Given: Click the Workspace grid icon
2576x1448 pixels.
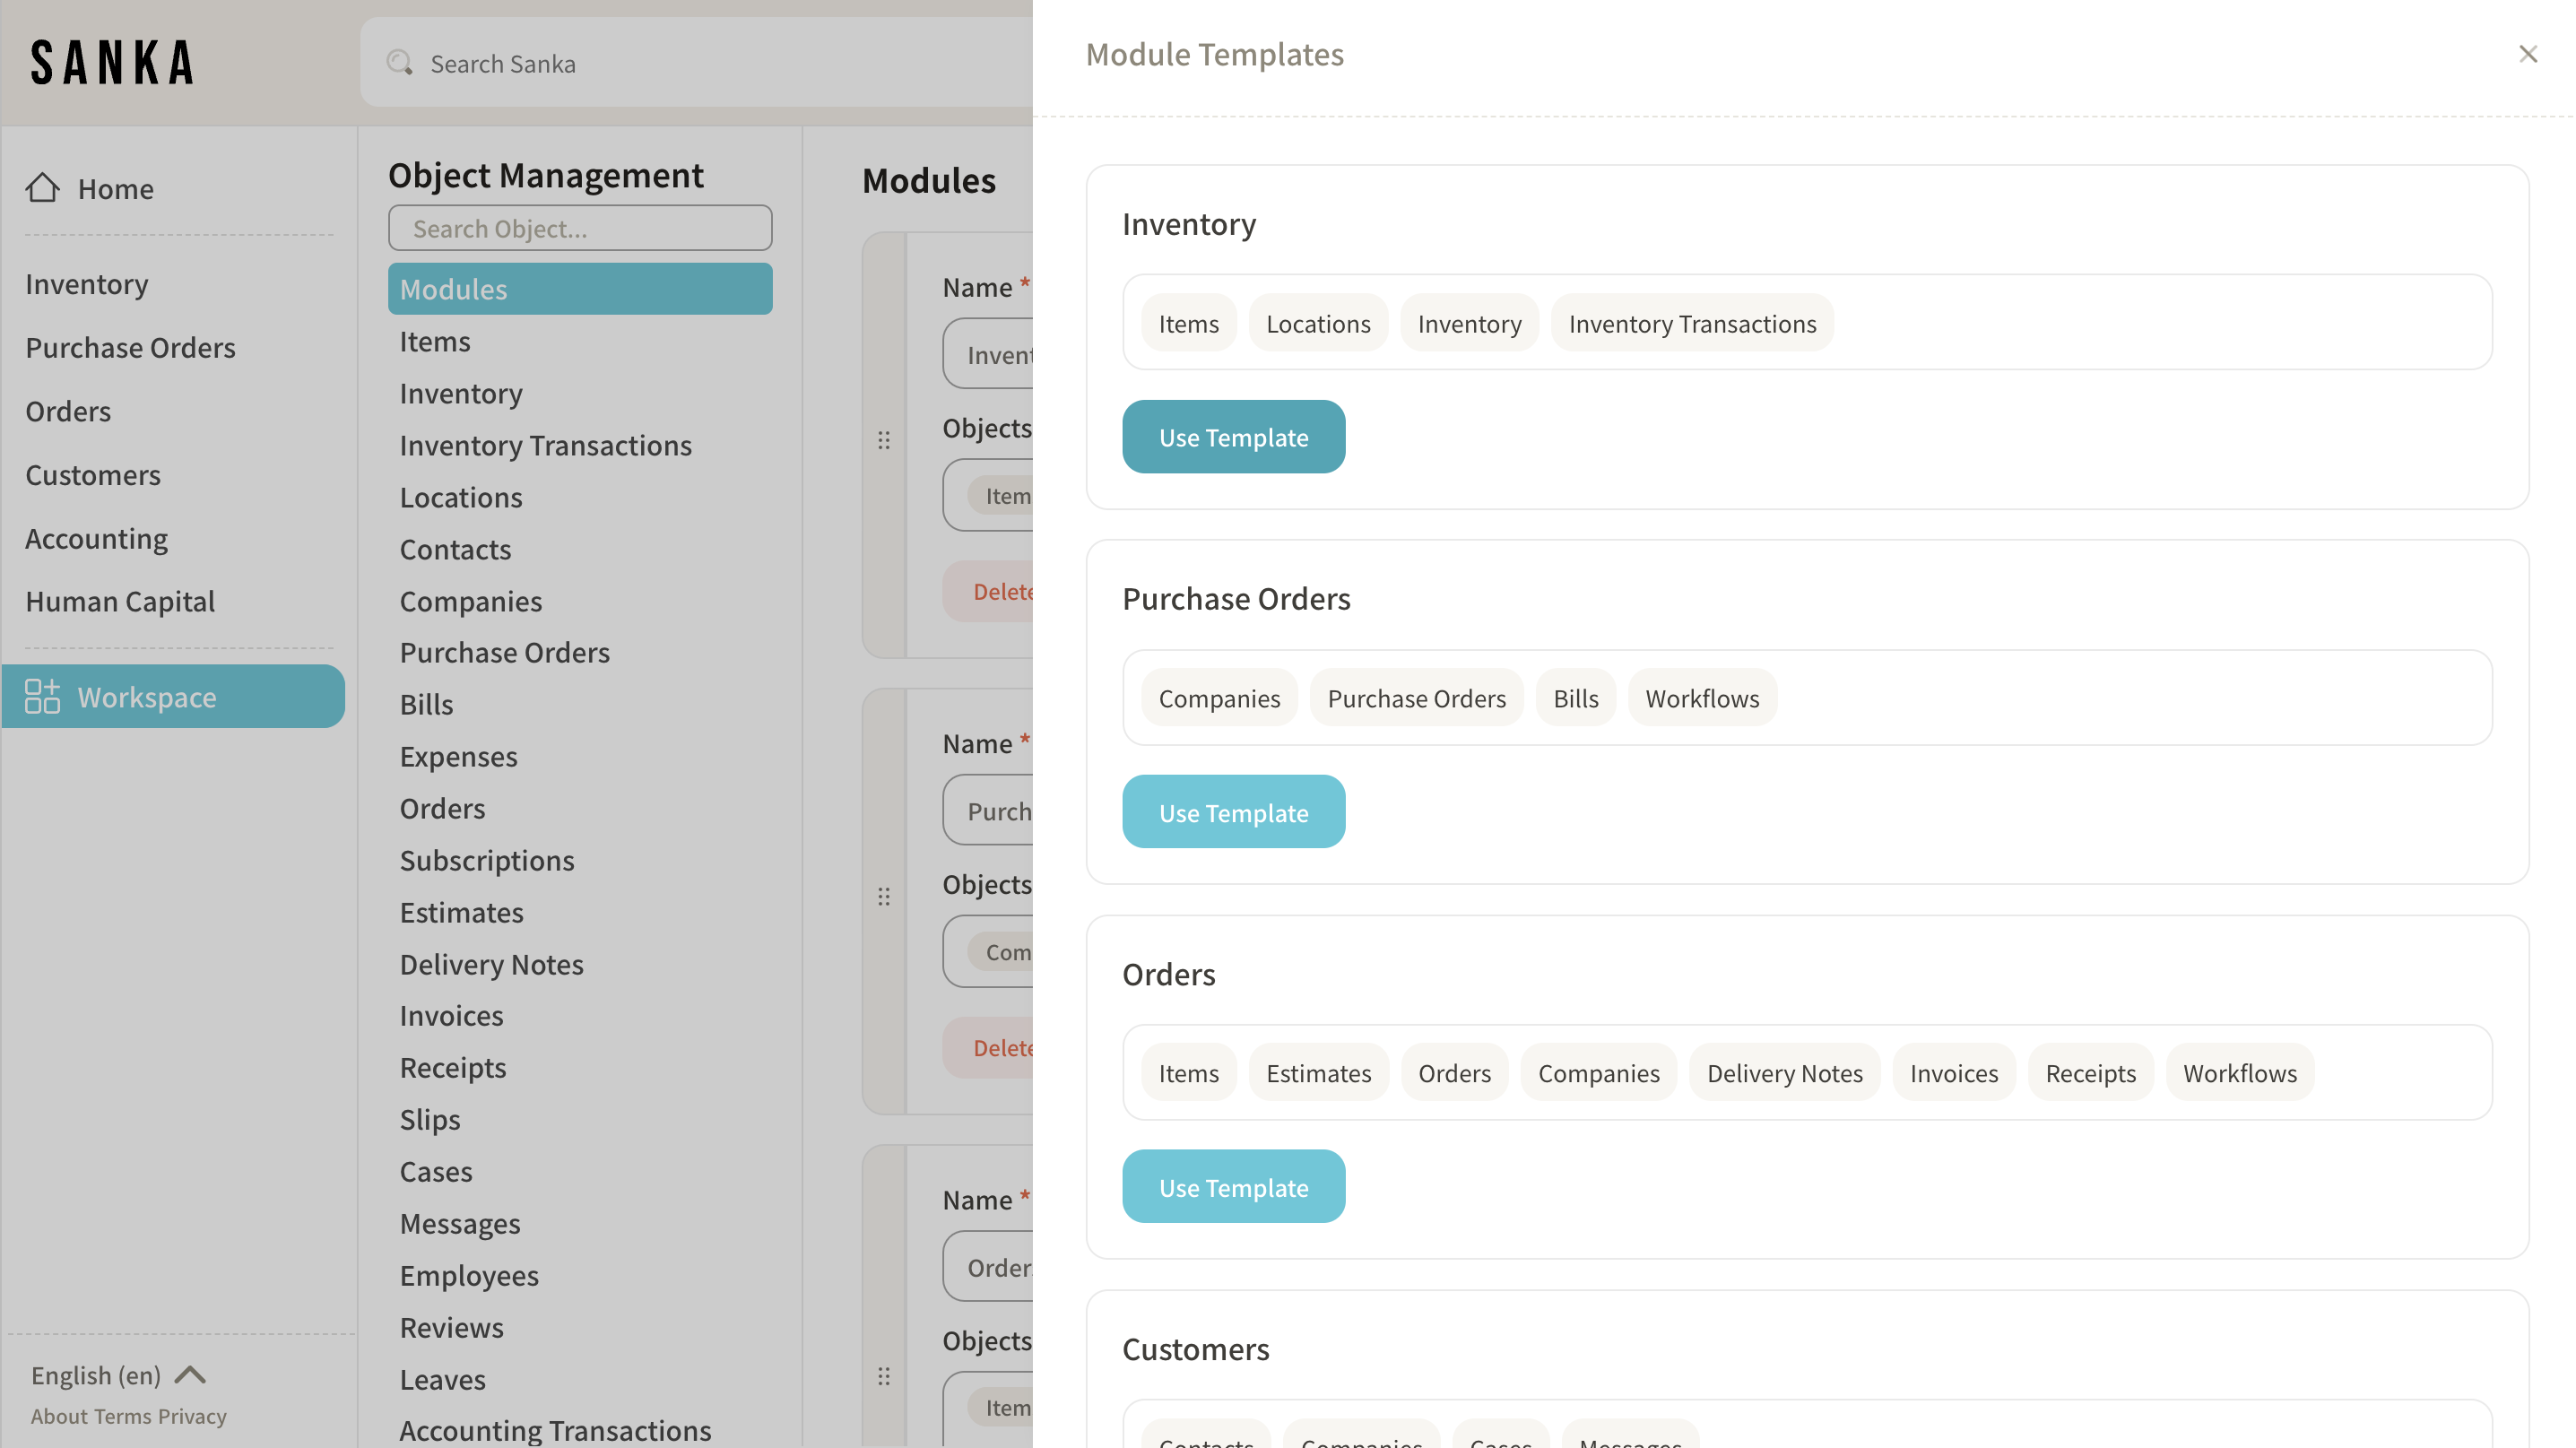Looking at the screenshot, I should pyautogui.click(x=42, y=696).
